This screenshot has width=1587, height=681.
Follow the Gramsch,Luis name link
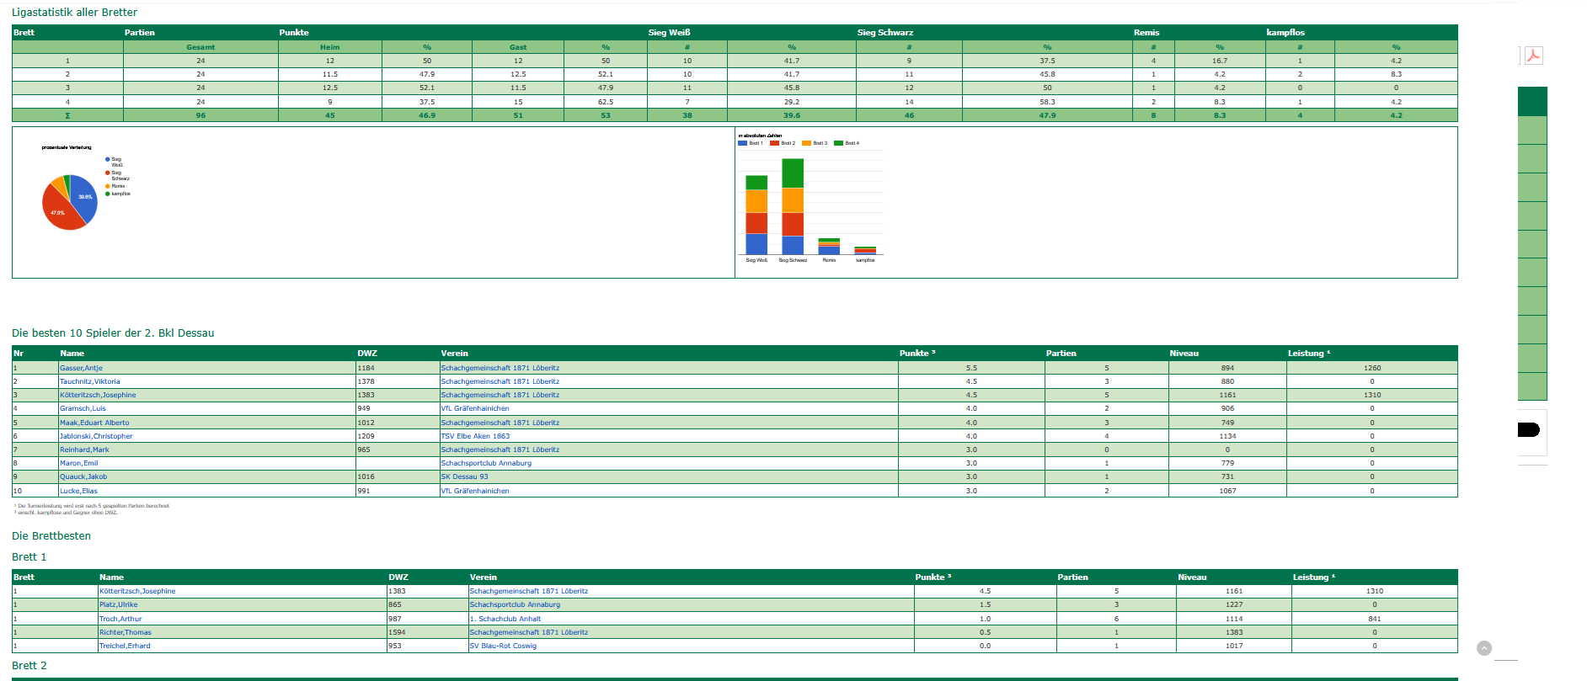click(83, 408)
